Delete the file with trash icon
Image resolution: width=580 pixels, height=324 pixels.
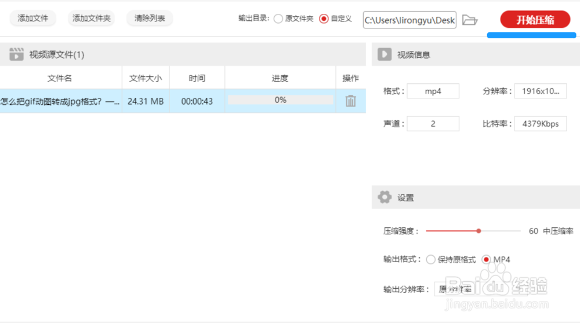(x=351, y=101)
